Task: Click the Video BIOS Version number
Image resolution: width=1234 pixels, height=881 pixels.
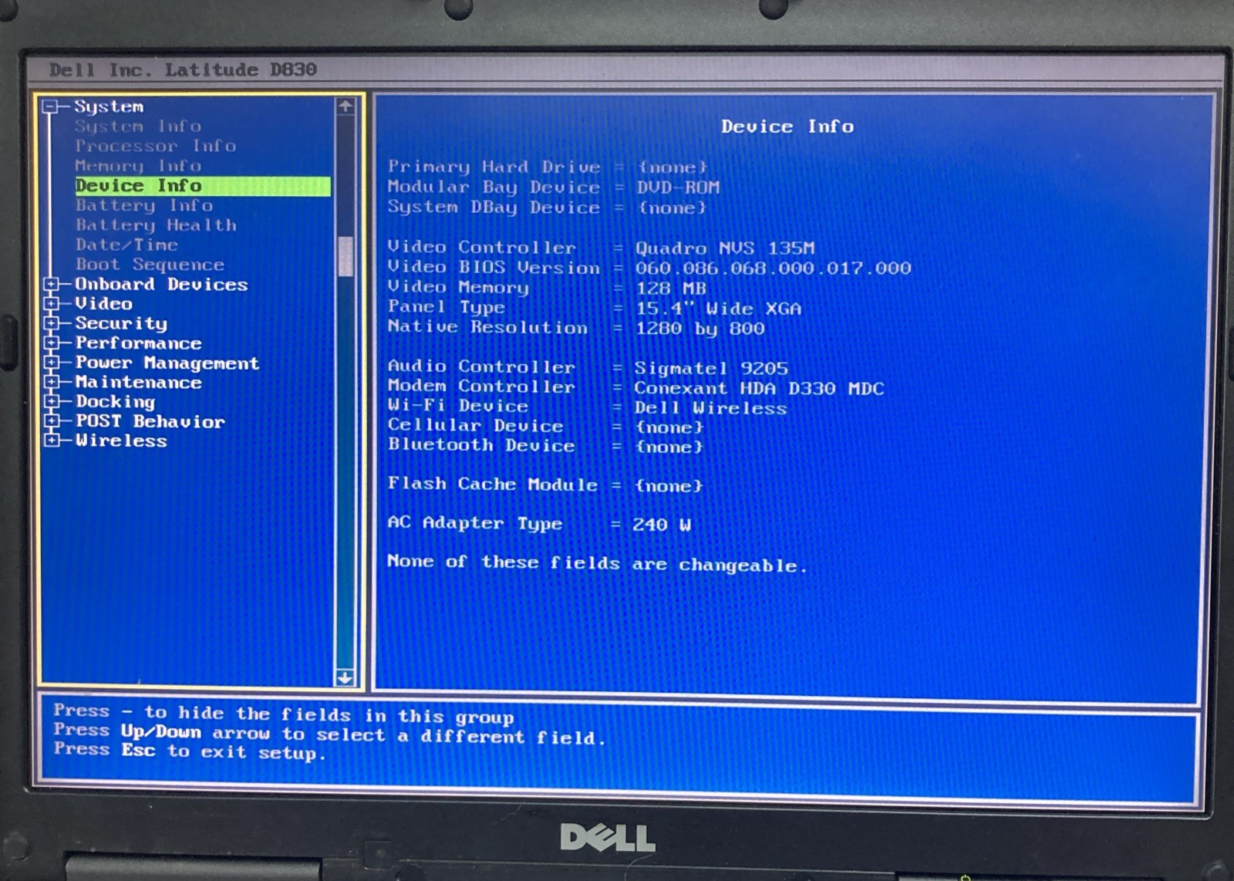Action: pos(773,268)
